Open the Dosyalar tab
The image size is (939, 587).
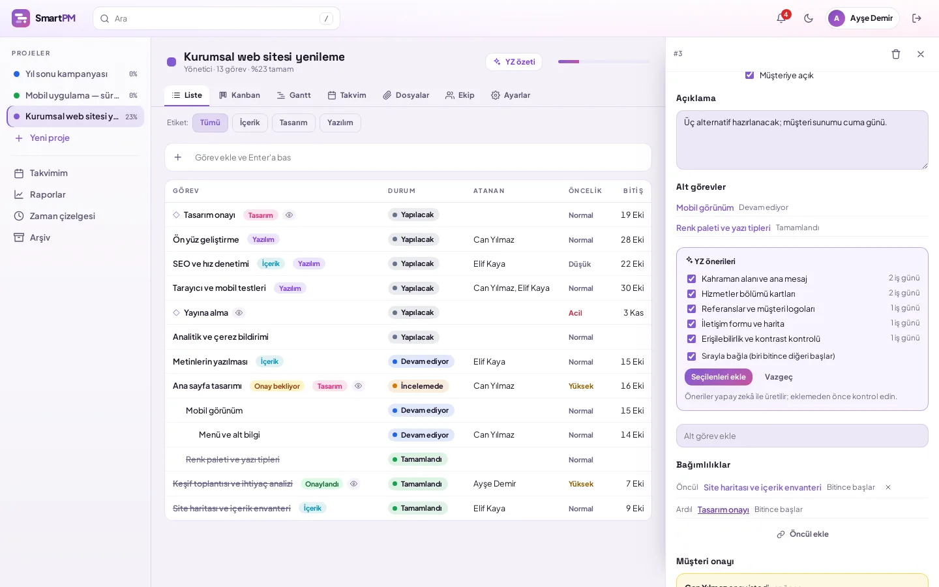coord(406,95)
